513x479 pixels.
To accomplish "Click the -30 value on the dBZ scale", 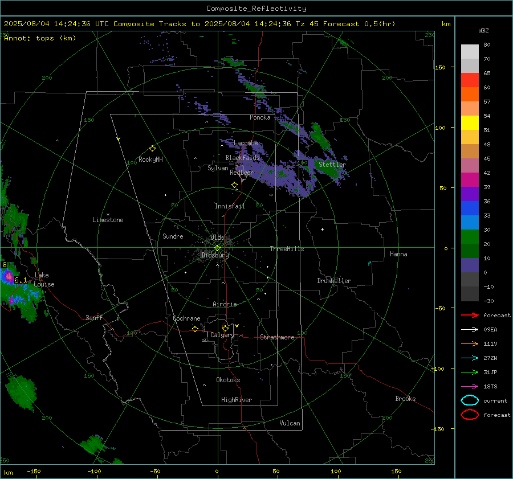I will [x=488, y=301].
